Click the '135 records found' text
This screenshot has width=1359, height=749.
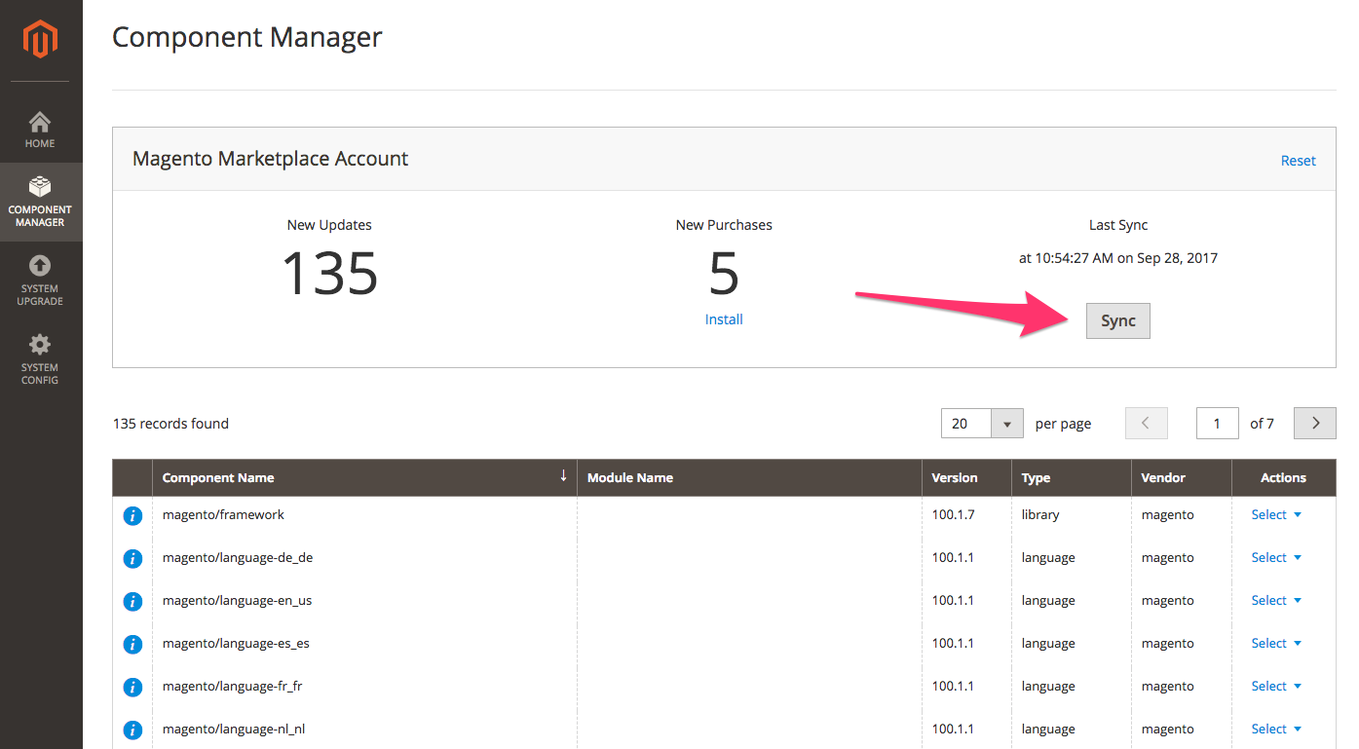pos(170,424)
